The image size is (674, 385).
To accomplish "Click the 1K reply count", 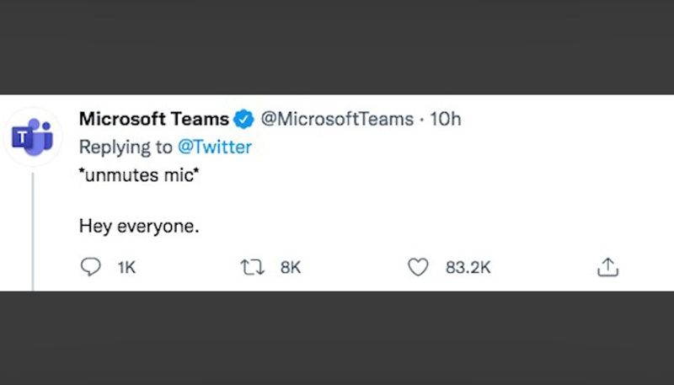I will [x=126, y=268].
